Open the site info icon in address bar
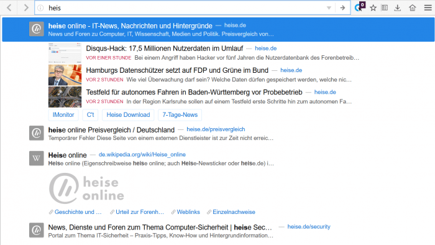Image resolution: width=435 pixels, height=245 pixels. [40, 7]
